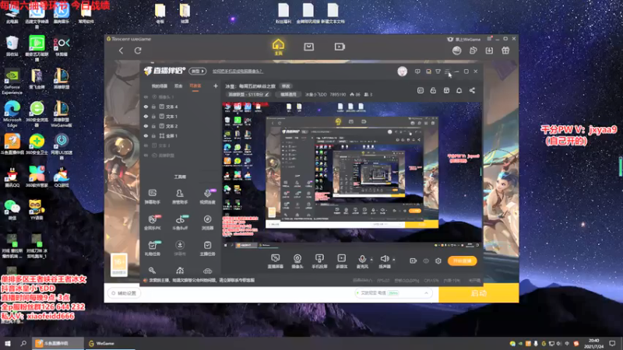Viewport: 623px width, 350px height.
Task: Select the GeForce Experience desktop icon
Action: tap(12, 82)
